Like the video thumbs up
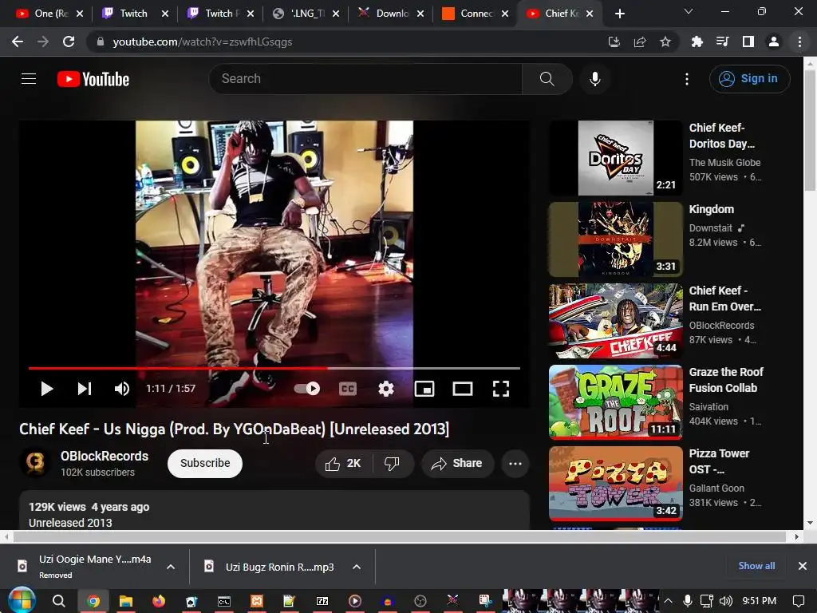Viewport: 817px width, 613px height. 343,464
